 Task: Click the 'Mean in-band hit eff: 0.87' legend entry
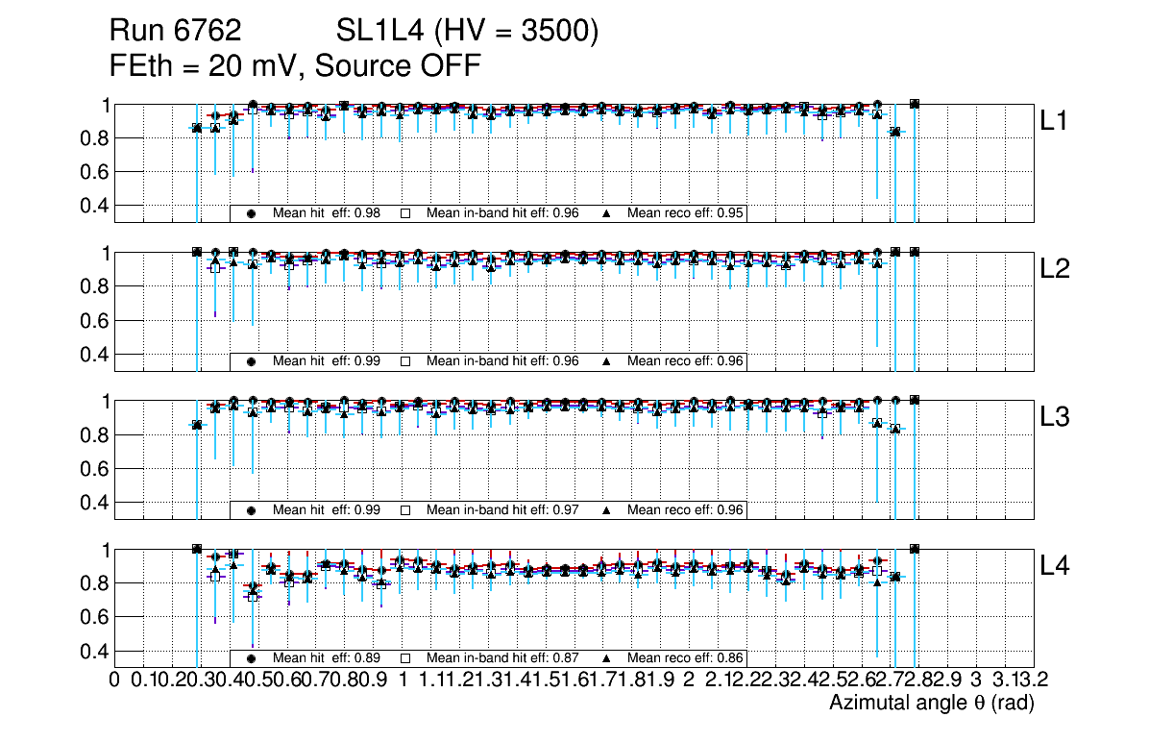click(x=502, y=658)
